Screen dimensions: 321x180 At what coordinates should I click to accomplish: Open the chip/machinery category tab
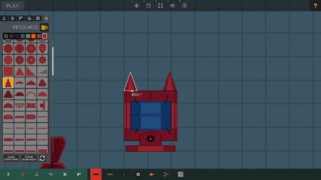38,18
